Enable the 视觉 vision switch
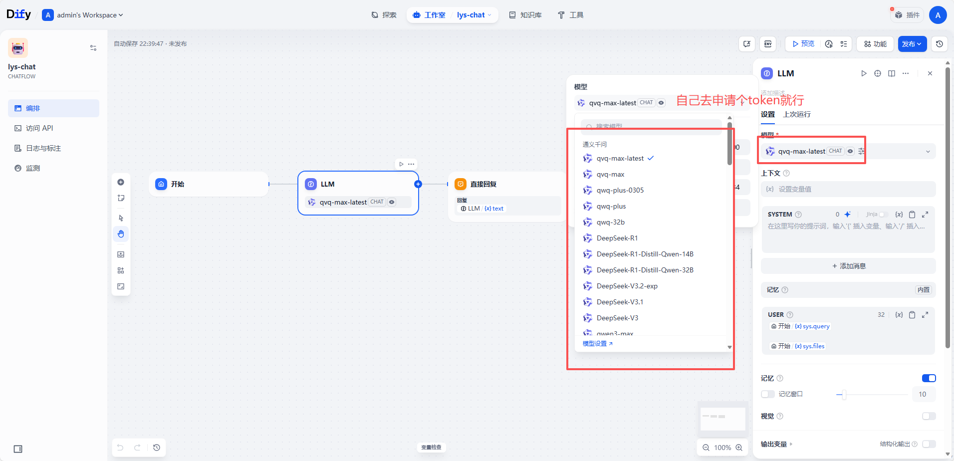Screen dimensions: 954x461 click(x=929, y=416)
